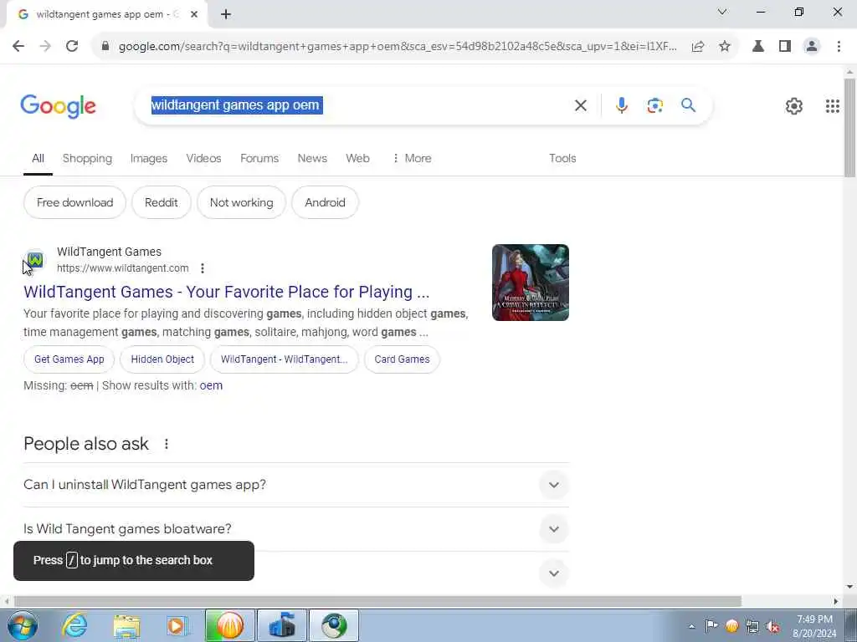Click the horizontal page scrollbar
The width and height of the screenshot is (857, 642).
[377, 602]
